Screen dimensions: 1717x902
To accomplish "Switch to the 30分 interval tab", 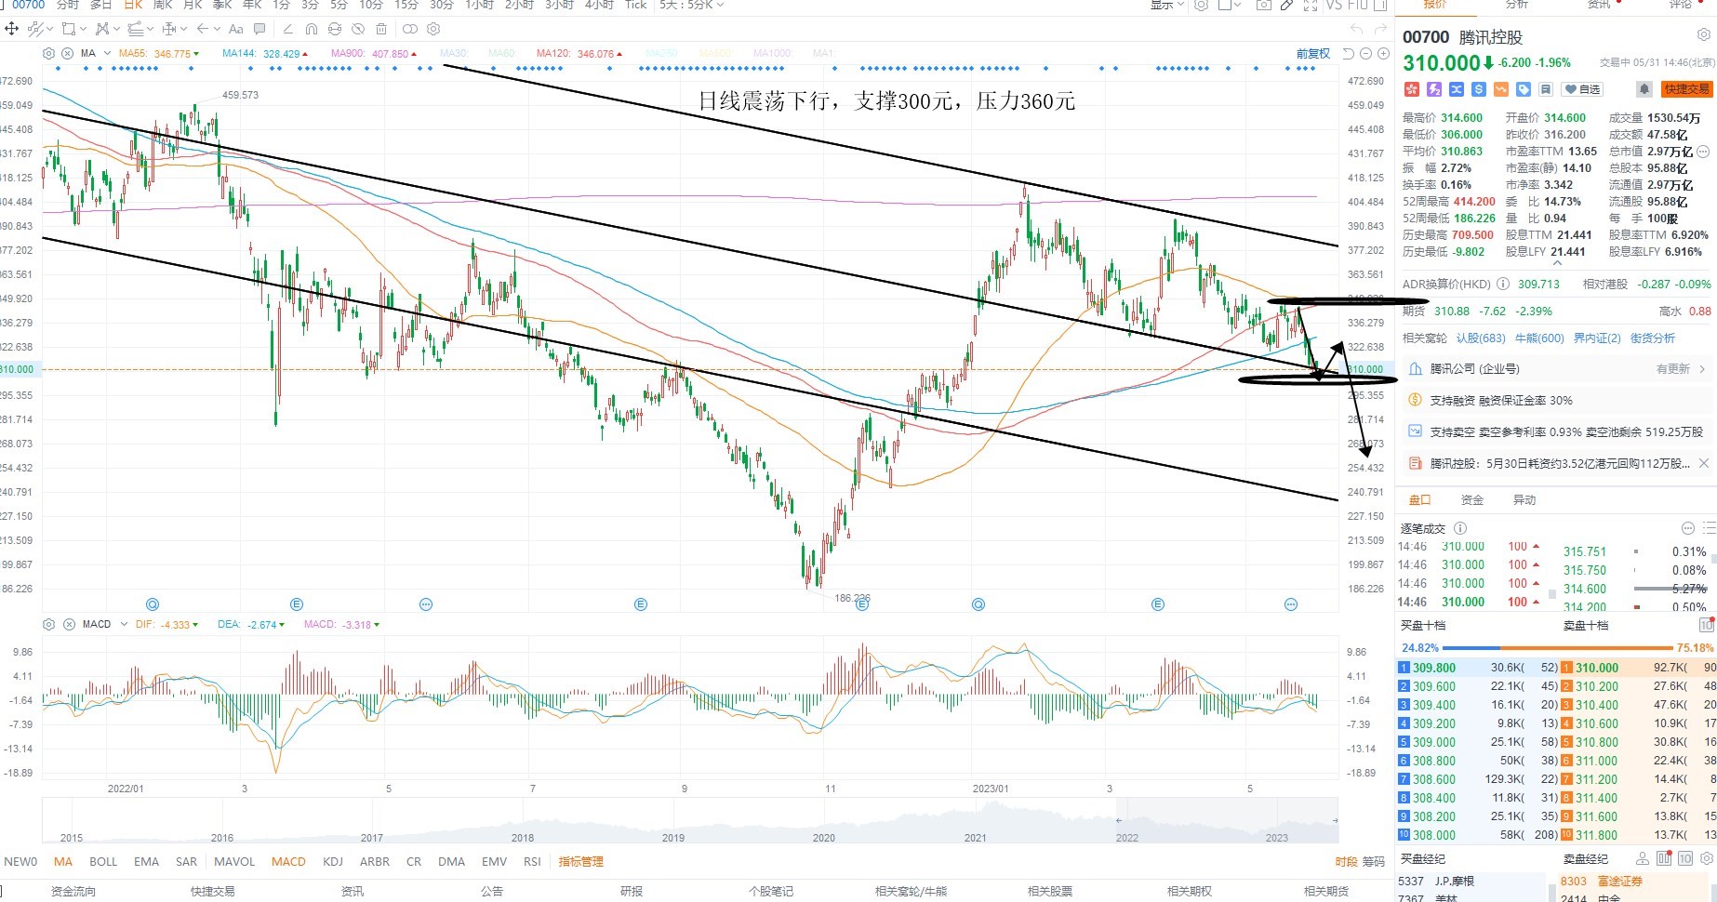I will 441,5.
